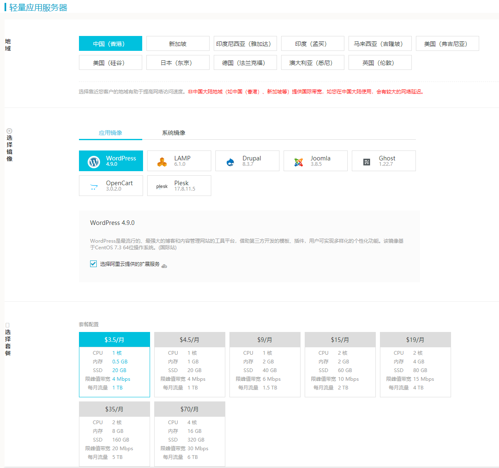
Task: Click the 地域 section label
Action: point(8,45)
